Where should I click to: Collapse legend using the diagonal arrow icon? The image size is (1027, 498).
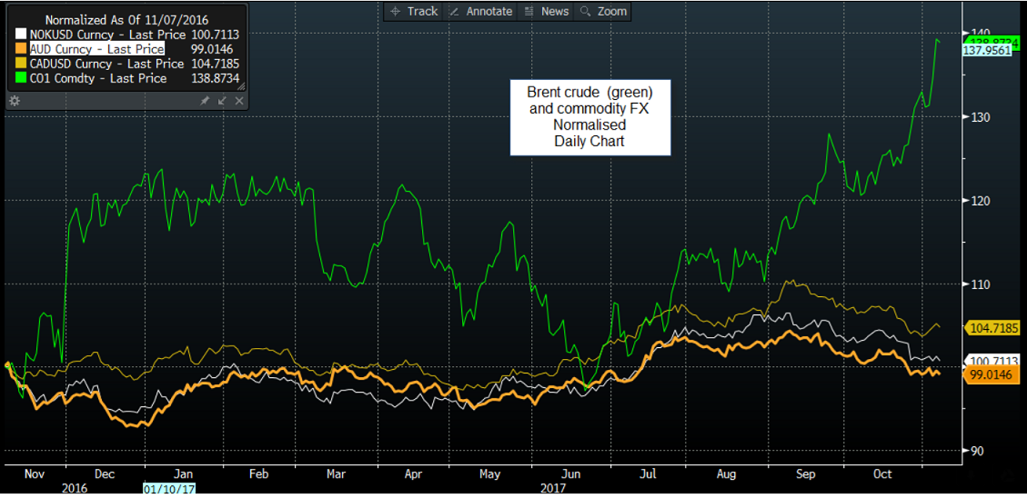[222, 101]
